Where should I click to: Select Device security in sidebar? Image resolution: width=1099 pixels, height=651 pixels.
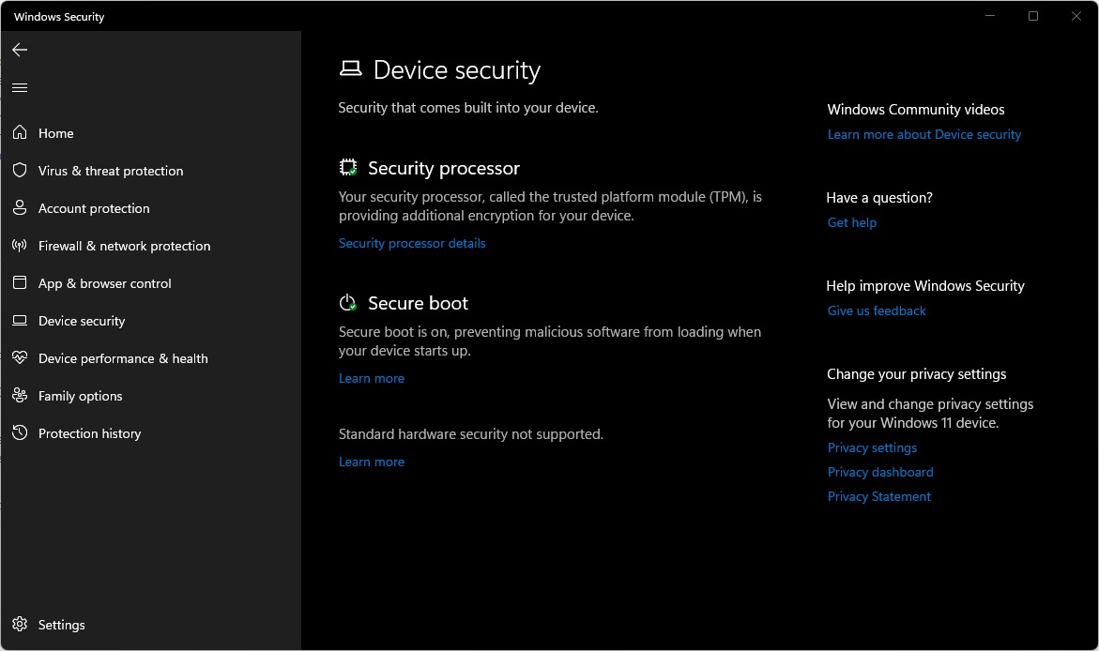(151, 321)
